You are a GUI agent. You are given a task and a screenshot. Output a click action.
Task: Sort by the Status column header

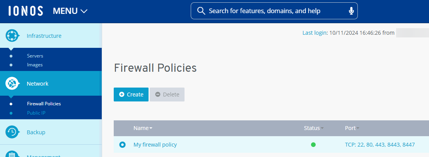[313, 128]
